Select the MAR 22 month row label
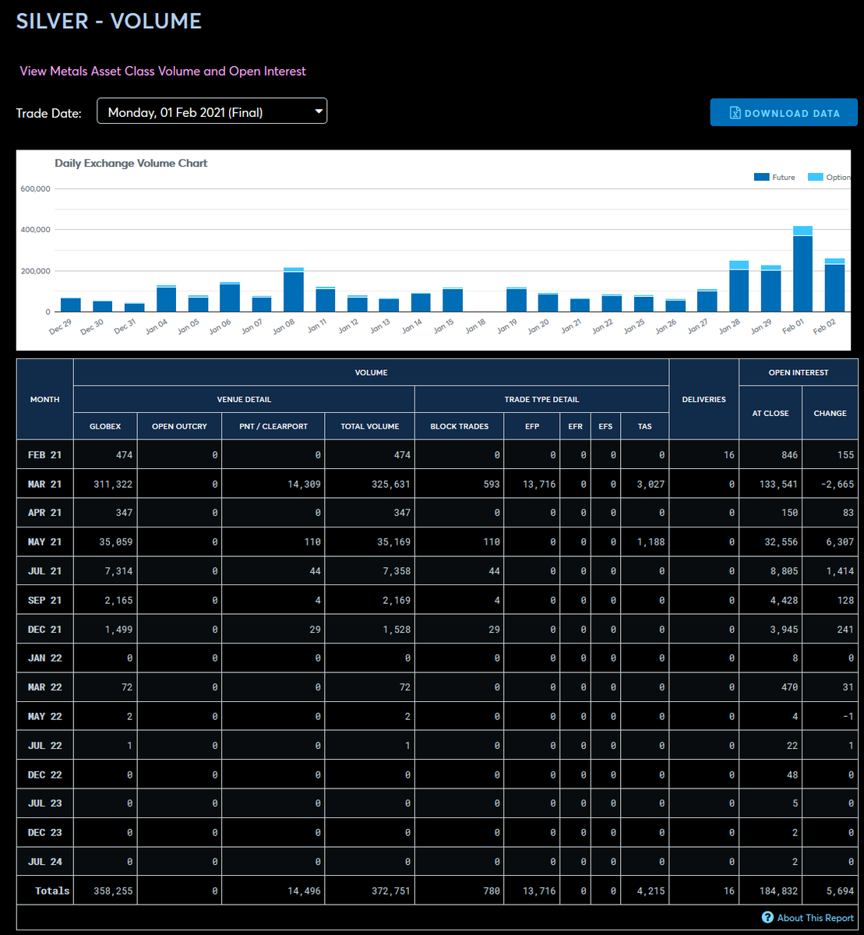Viewport: 864px width, 935px height. (44, 687)
